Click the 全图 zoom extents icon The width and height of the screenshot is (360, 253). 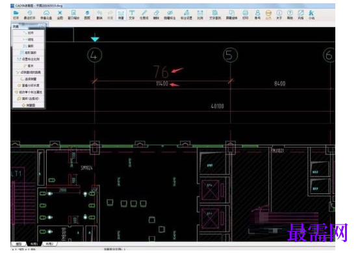click(x=60, y=15)
